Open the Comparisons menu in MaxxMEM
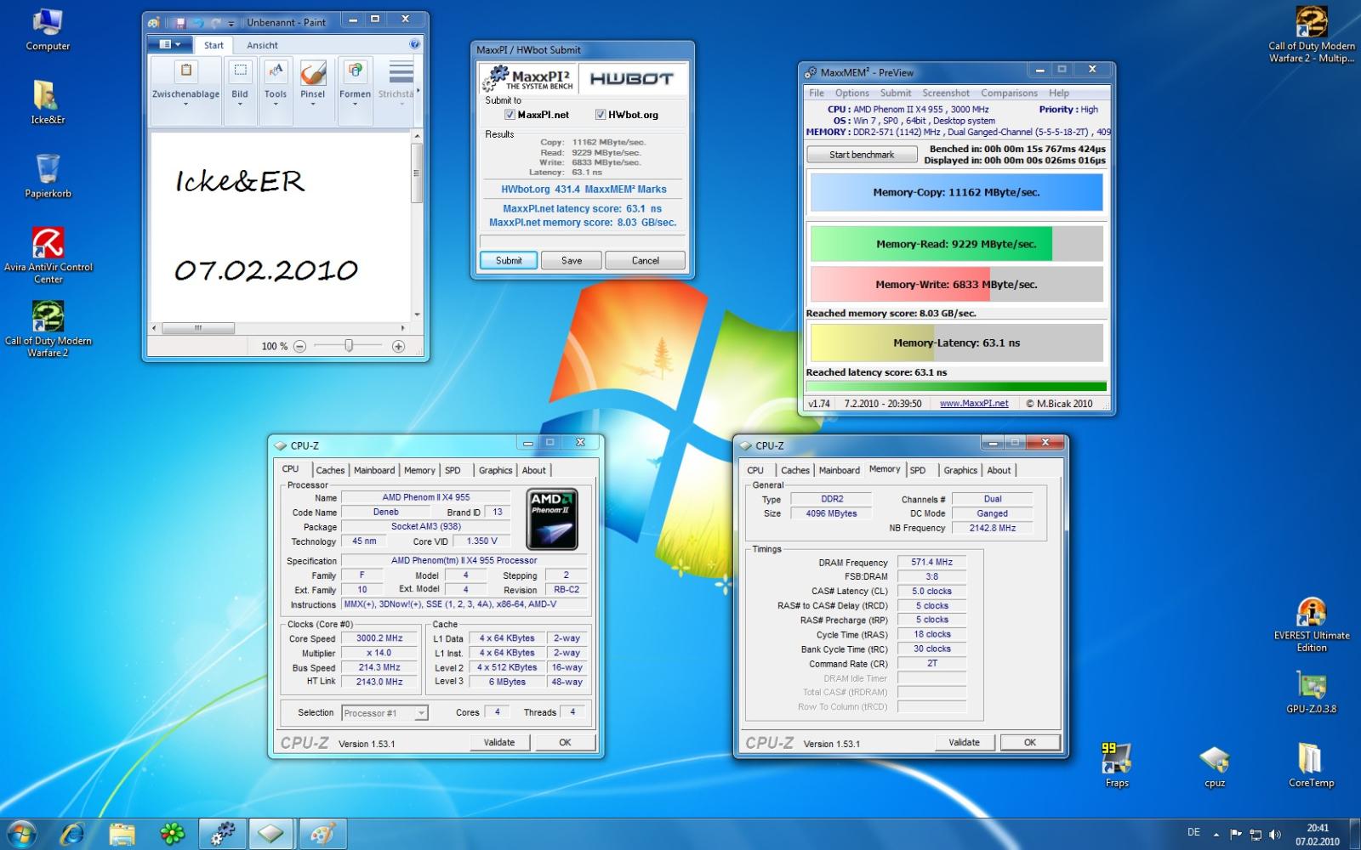The image size is (1361, 850). (1009, 93)
